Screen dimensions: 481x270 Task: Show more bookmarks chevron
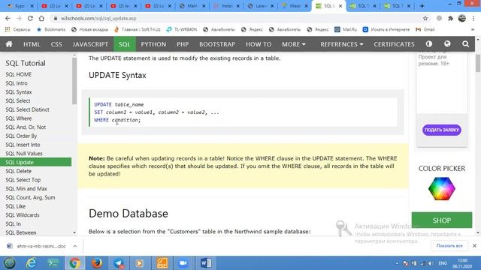click(x=473, y=29)
